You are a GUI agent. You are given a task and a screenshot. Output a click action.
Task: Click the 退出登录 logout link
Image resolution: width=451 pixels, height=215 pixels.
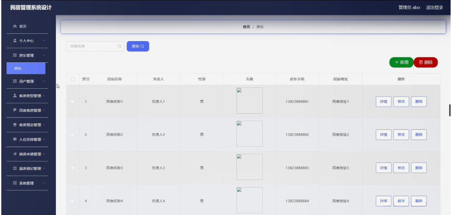(434, 8)
